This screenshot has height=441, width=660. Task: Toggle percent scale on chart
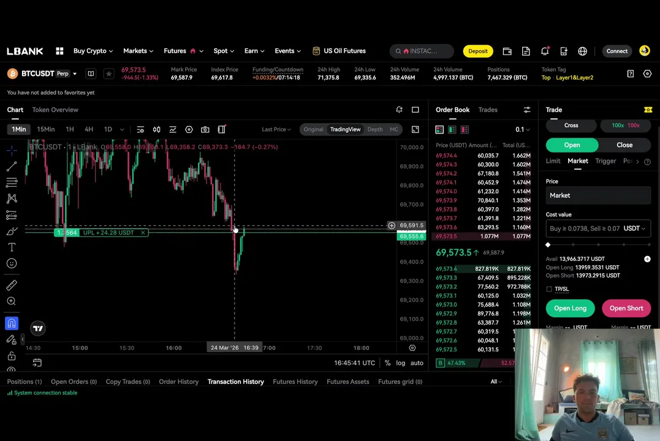(387, 363)
